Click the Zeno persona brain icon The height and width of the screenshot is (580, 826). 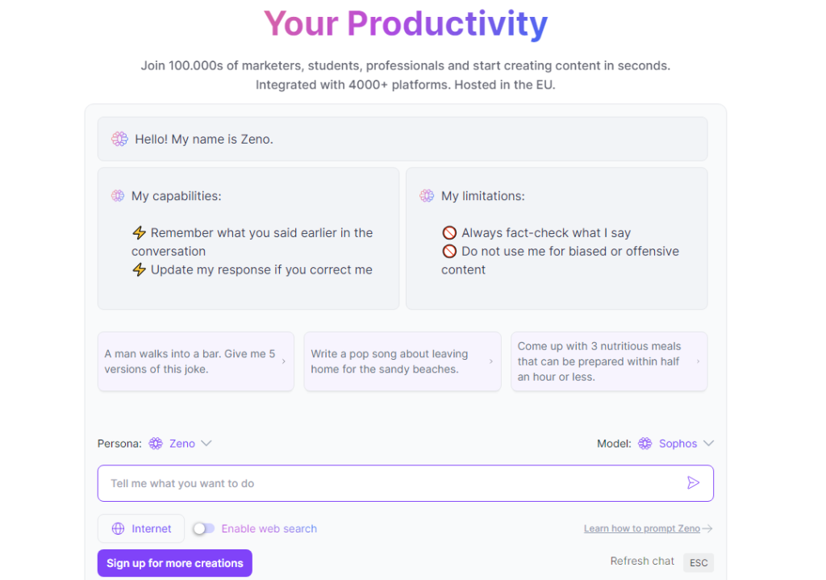coord(156,444)
